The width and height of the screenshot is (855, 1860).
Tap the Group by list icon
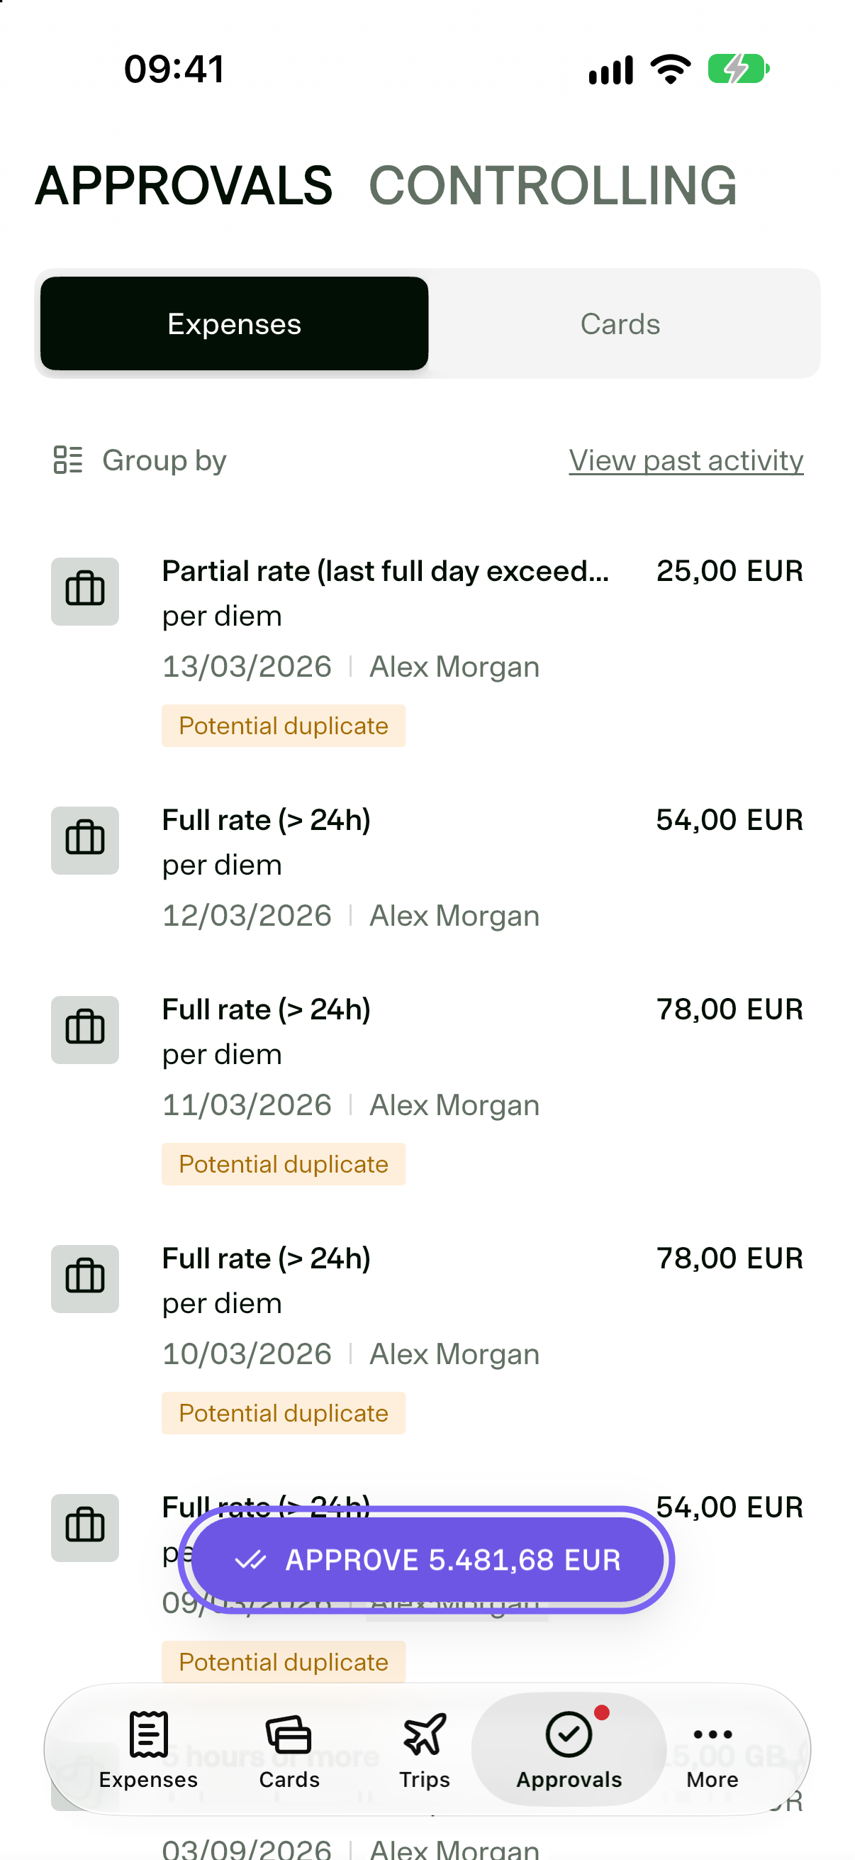[68, 460]
